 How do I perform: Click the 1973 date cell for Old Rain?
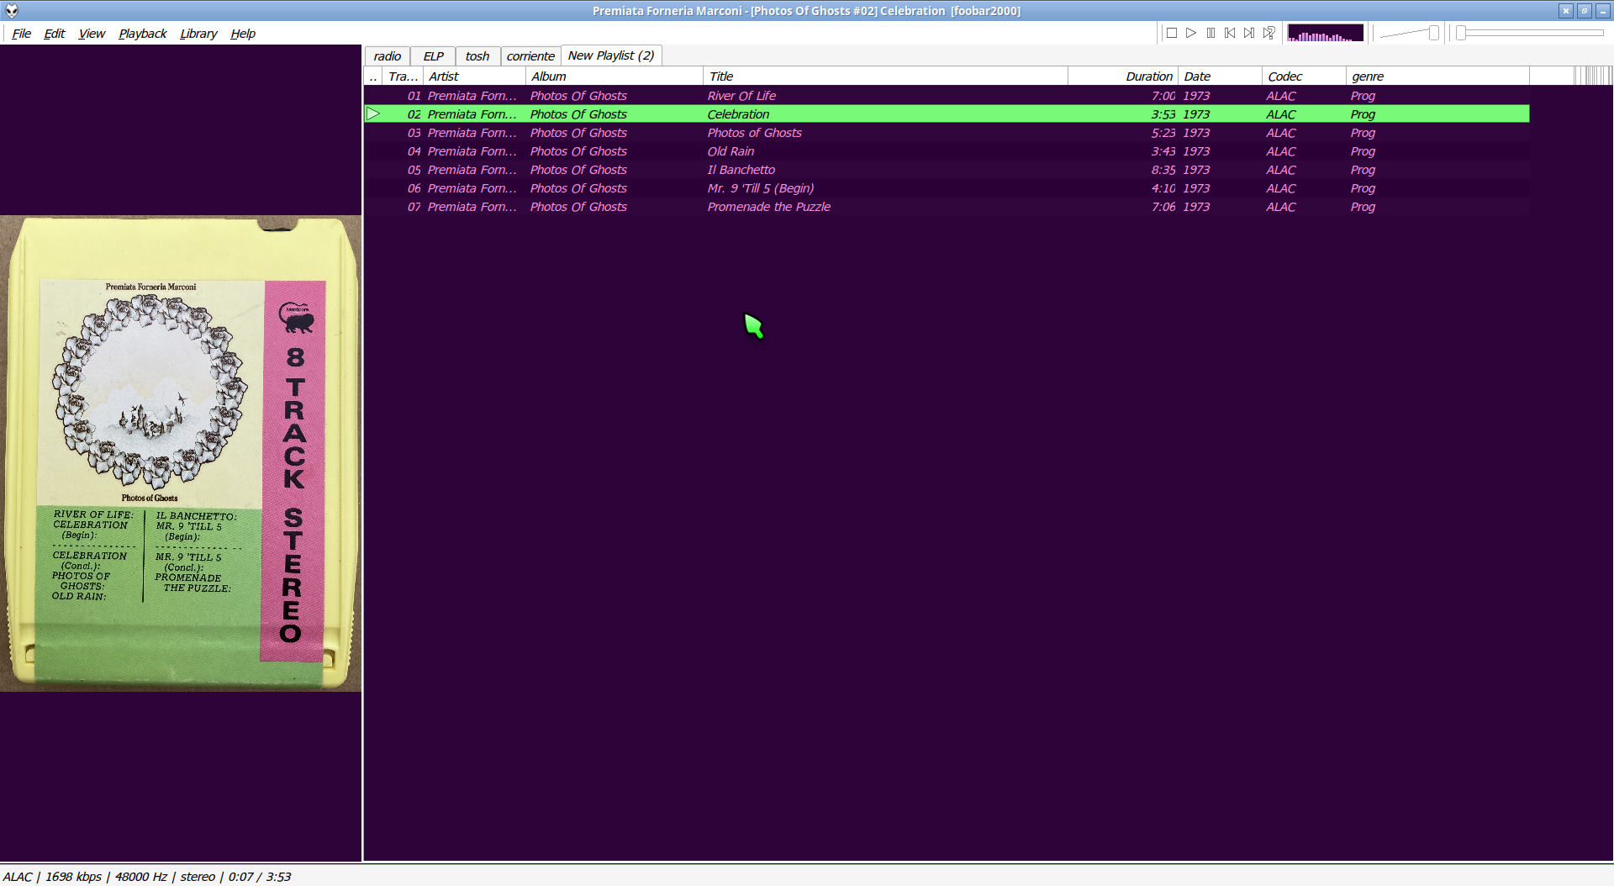(x=1196, y=151)
